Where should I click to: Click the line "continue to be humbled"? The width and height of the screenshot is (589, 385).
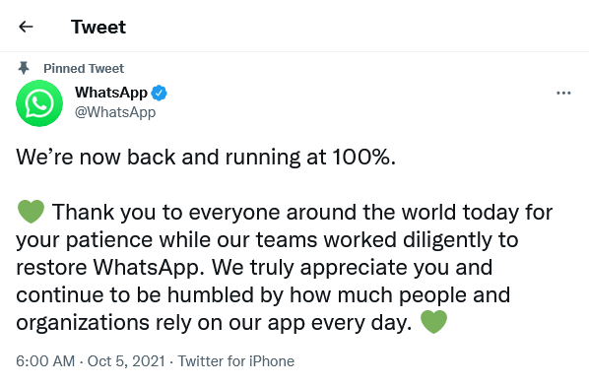263,294
